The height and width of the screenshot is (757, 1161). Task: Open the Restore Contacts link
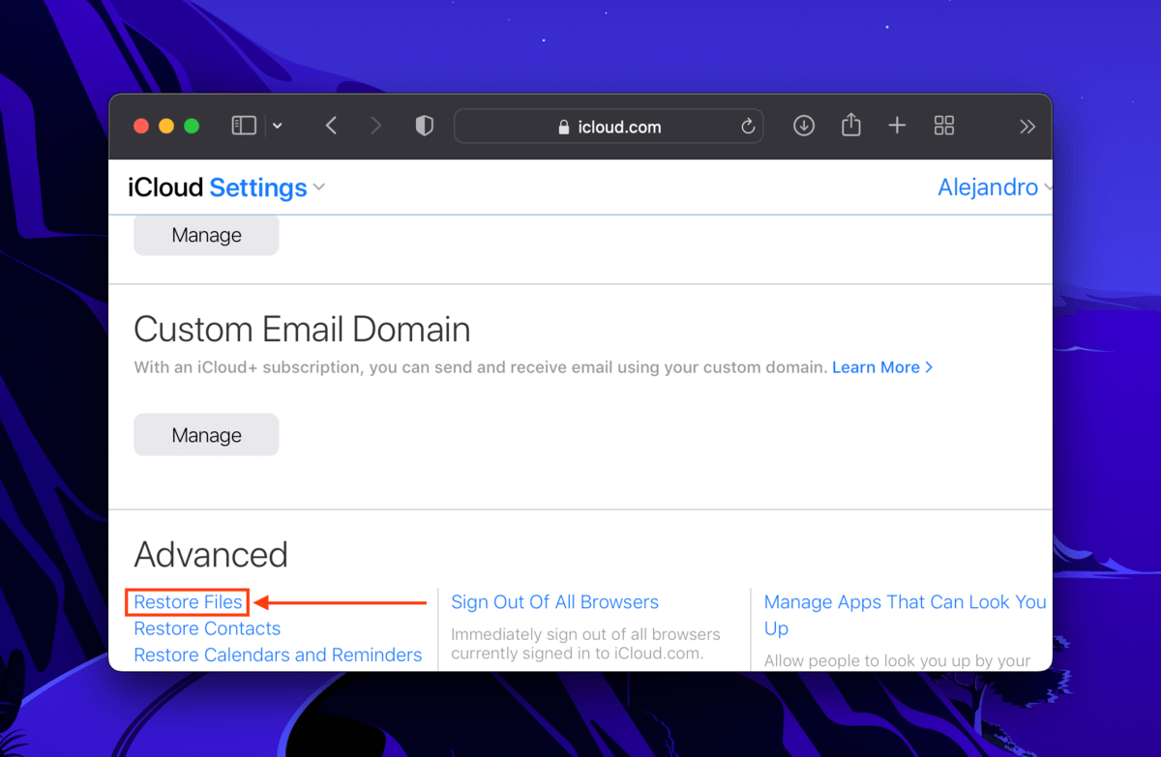pos(207,628)
